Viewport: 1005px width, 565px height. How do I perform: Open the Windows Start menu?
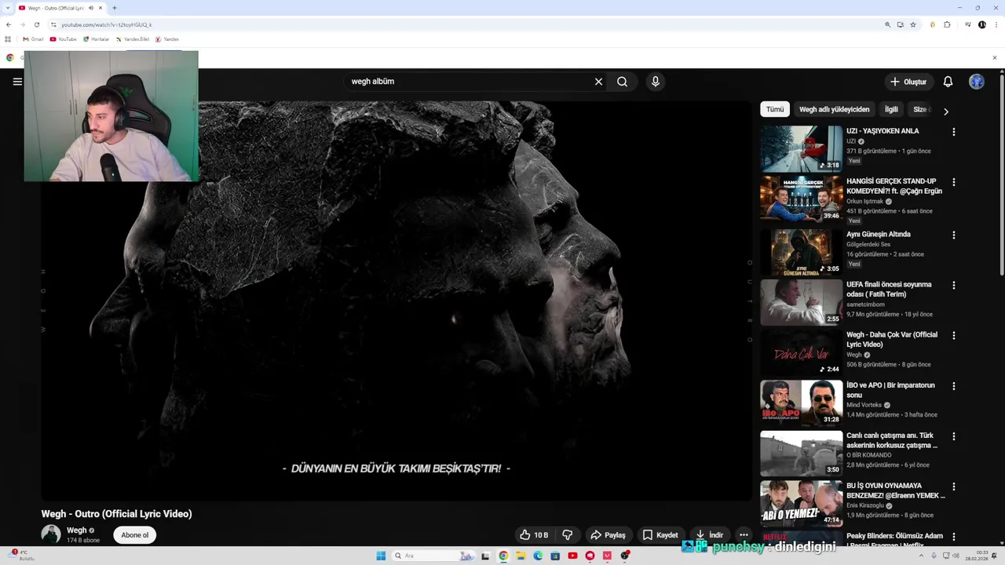click(x=381, y=556)
